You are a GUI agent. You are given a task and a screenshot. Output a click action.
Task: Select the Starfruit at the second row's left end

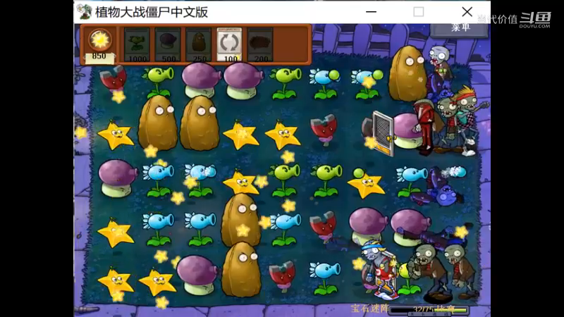click(x=116, y=135)
